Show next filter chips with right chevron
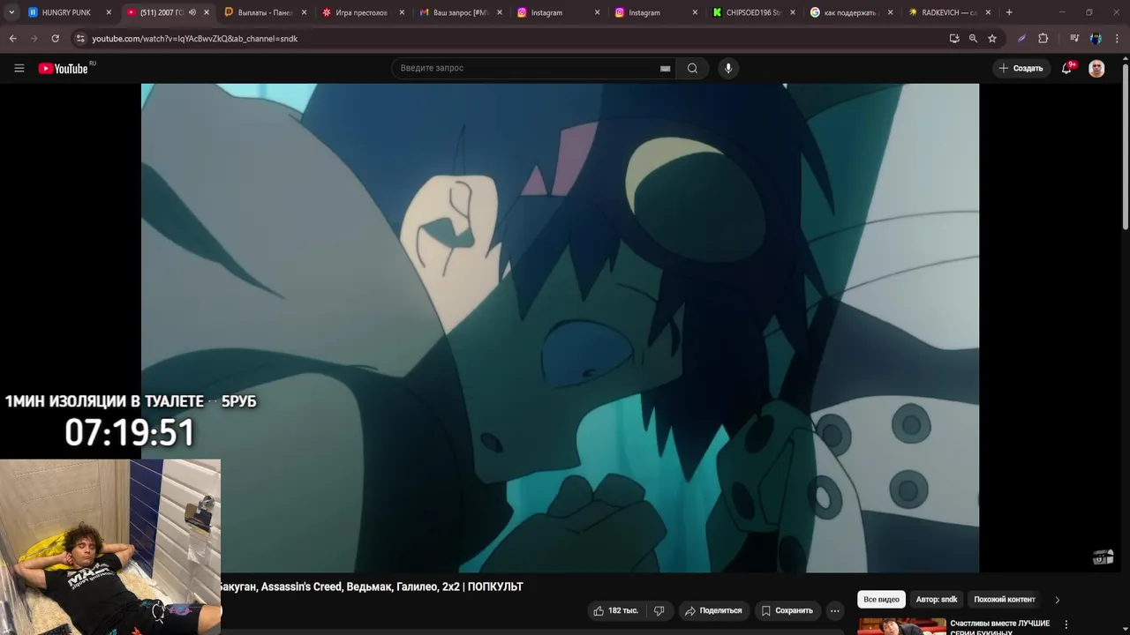1130x635 pixels. (1057, 600)
